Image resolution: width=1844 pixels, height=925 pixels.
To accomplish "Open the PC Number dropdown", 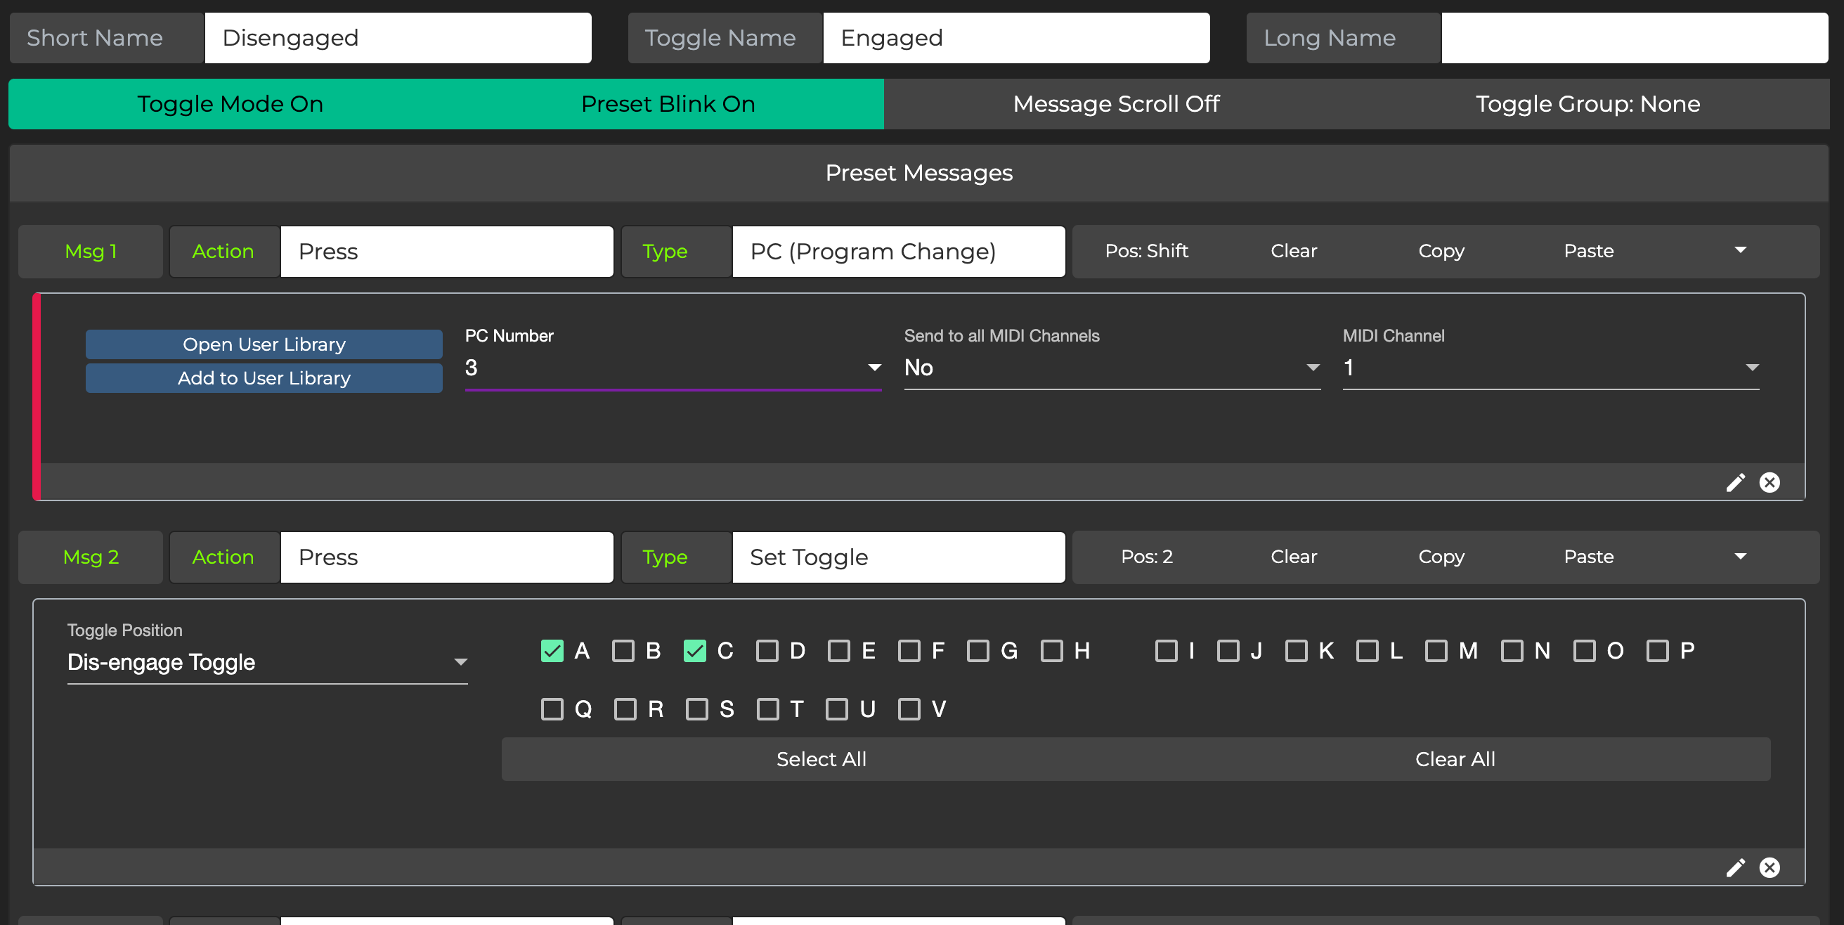I will [874, 368].
